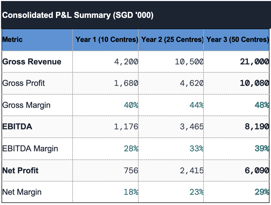
Task: Click the Consolidated P&L Summary title bar
Action: [x=78, y=15]
